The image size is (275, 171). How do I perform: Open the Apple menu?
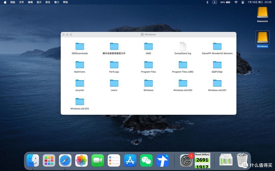(5, 2)
